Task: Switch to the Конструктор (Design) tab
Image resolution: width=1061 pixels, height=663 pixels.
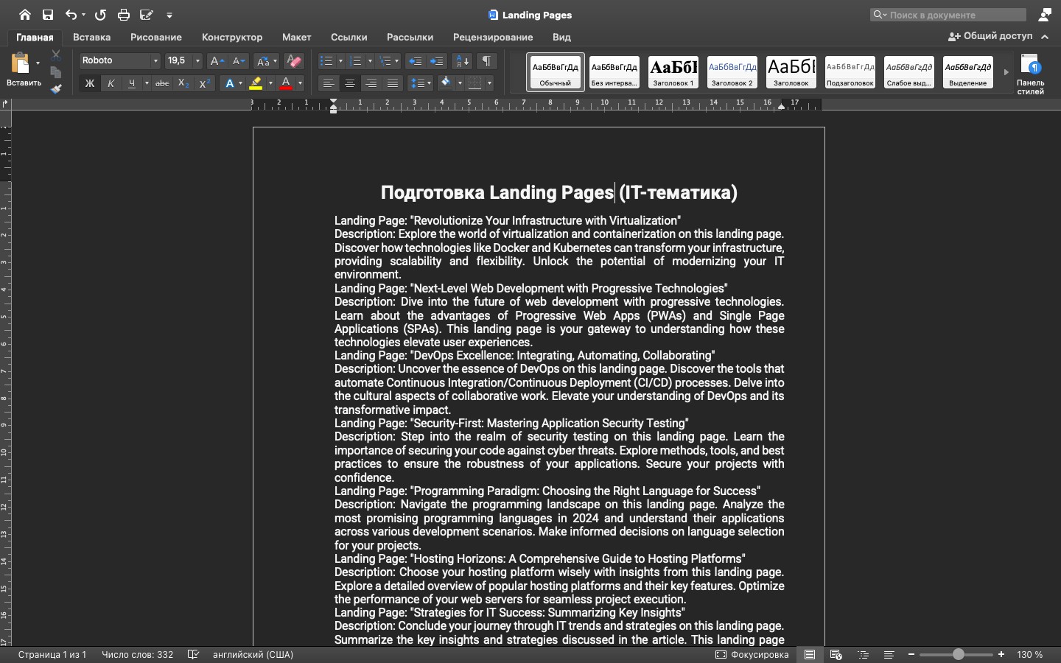Action: pos(232,37)
